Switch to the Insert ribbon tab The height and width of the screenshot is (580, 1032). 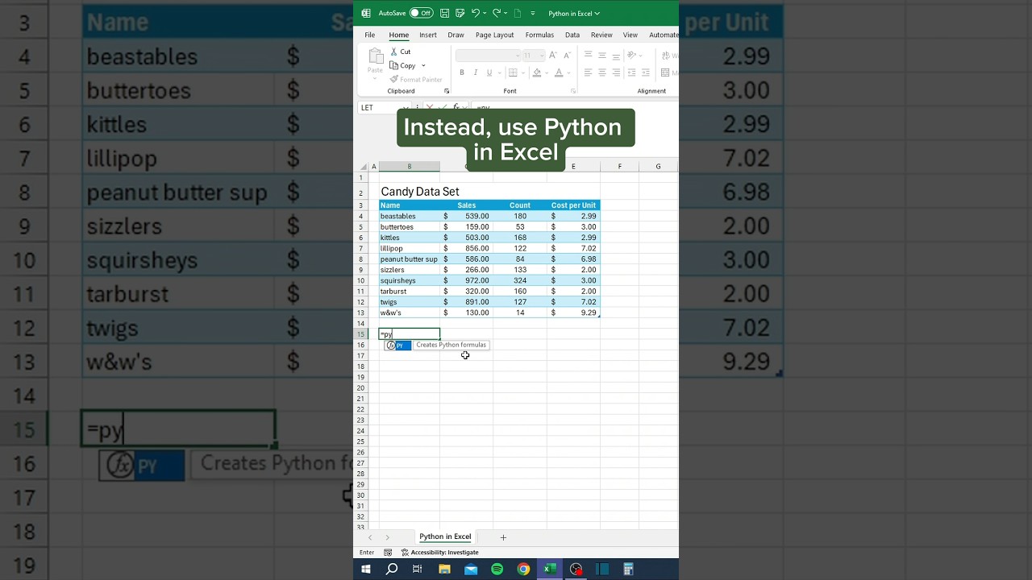[x=428, y=35]
